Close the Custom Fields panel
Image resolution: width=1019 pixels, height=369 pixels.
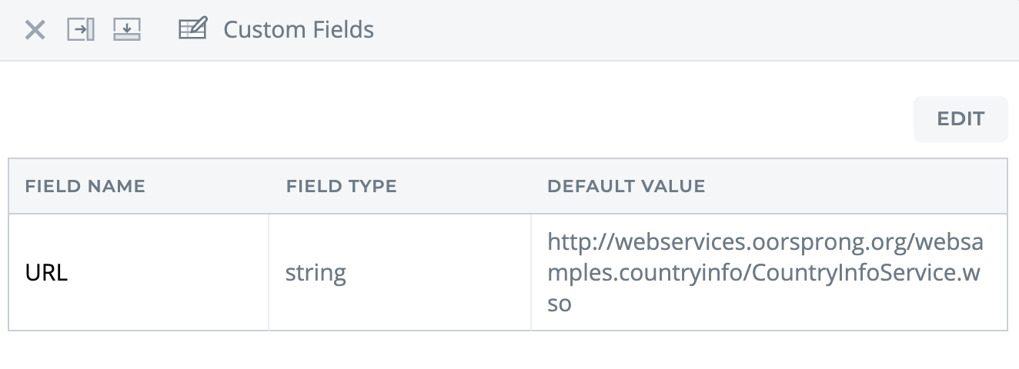click(35, 30)
